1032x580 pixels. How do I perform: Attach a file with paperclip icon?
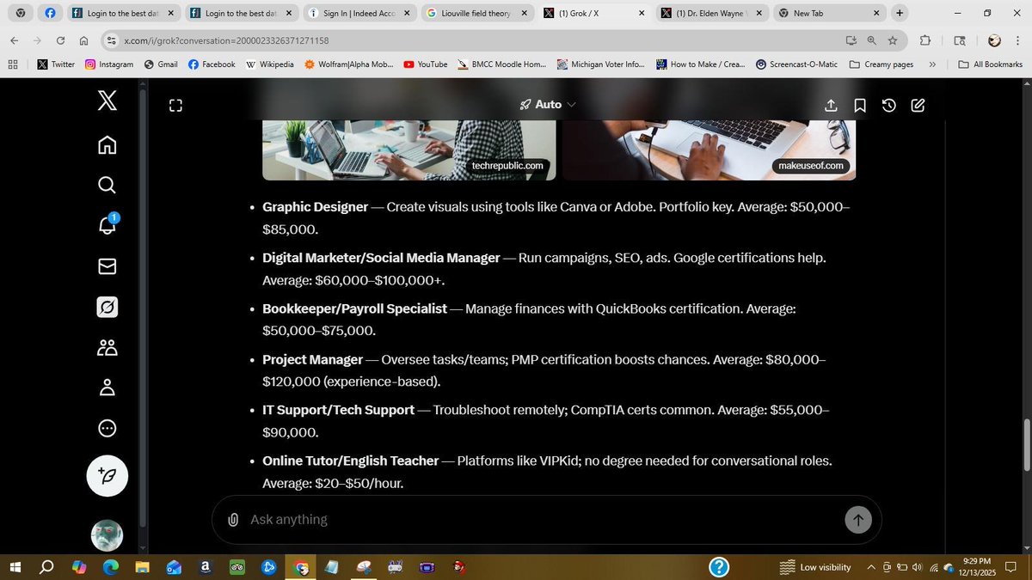(233, 519)
